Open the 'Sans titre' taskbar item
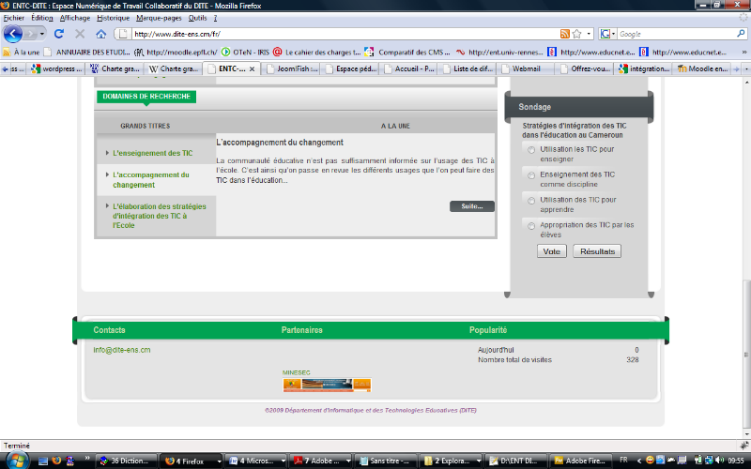The image size is (751, 469). 387,461
